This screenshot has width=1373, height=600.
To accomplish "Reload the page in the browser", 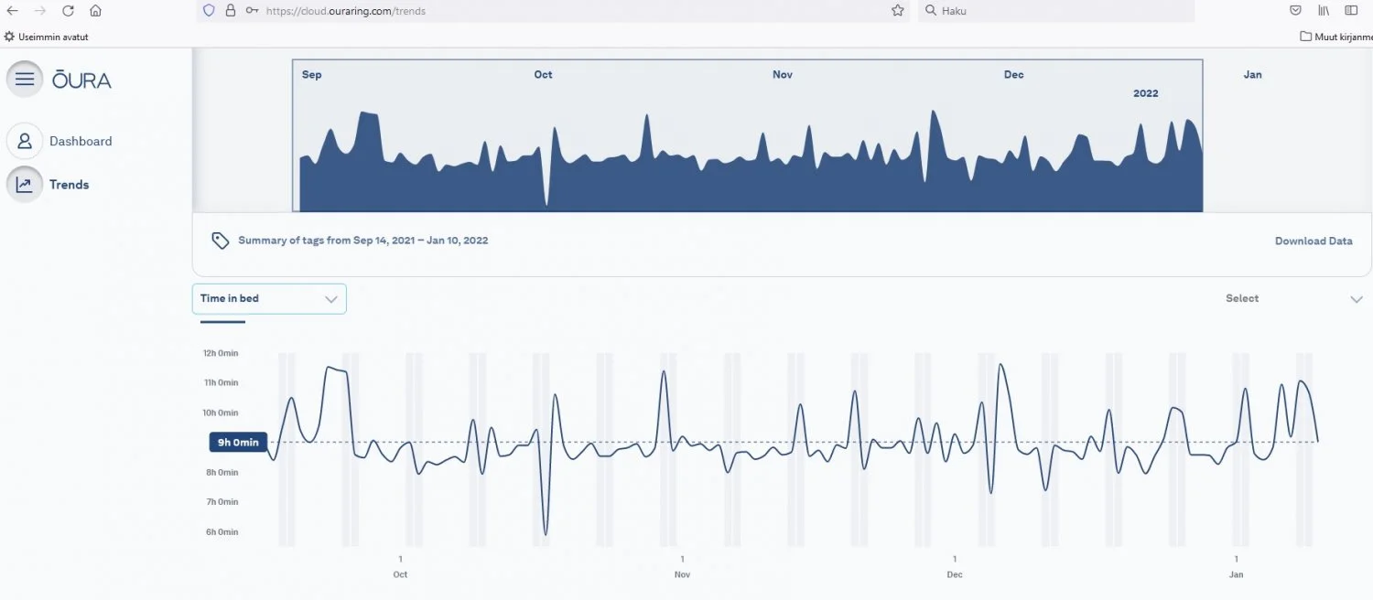I will pos(68,11).
